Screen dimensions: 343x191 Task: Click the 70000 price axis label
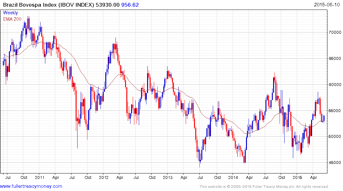335,32
